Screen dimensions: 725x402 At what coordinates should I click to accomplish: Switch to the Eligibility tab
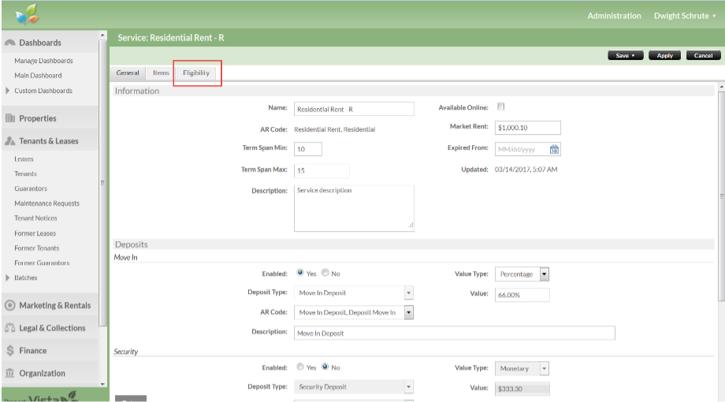pyautogui.click(x=196, y=73)
